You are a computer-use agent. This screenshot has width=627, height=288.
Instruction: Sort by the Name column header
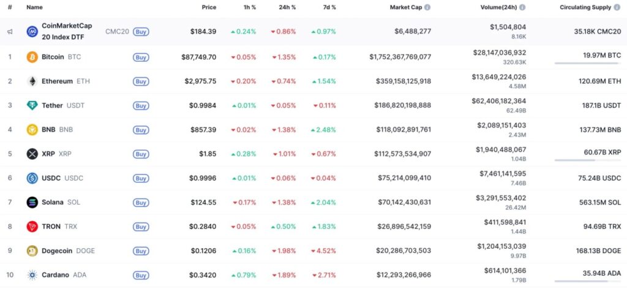point(34,7)
